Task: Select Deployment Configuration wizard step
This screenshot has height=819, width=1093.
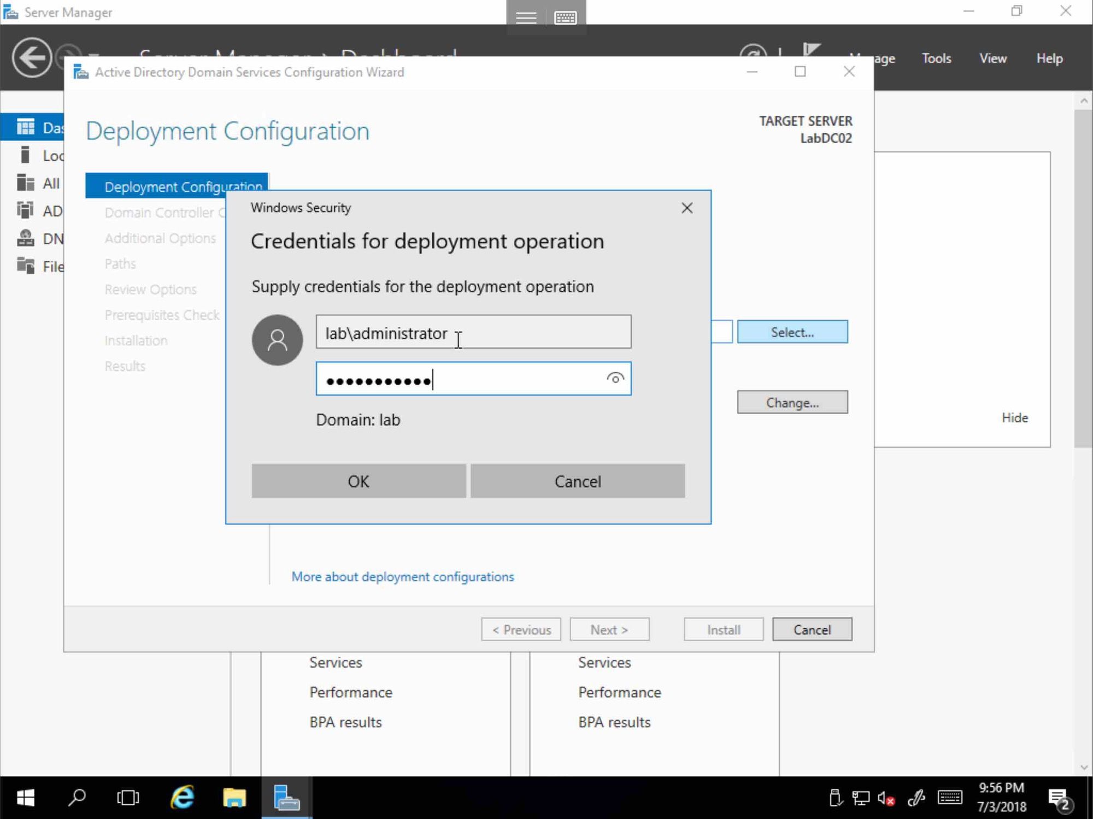Action: [x=177, y=186]
